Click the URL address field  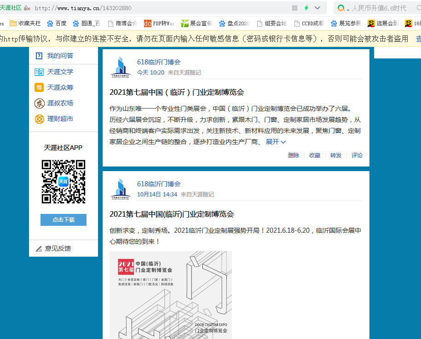pos(161,8)
